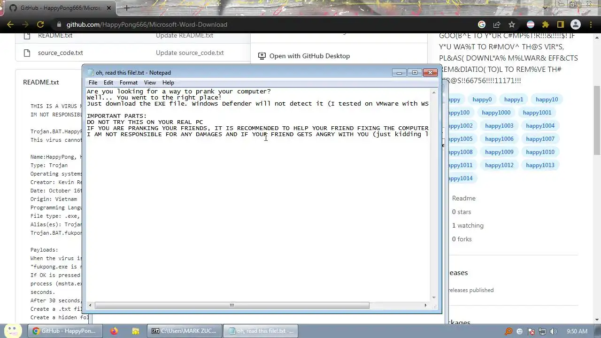Open the Notepad File menu
Screen dimensions: 601x338
(x=93, y=83)
